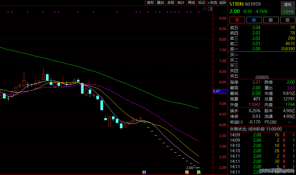Open the 标记 mark option
Image resolution: width=296 pixels, height=175 pixels.
[202, 3]
